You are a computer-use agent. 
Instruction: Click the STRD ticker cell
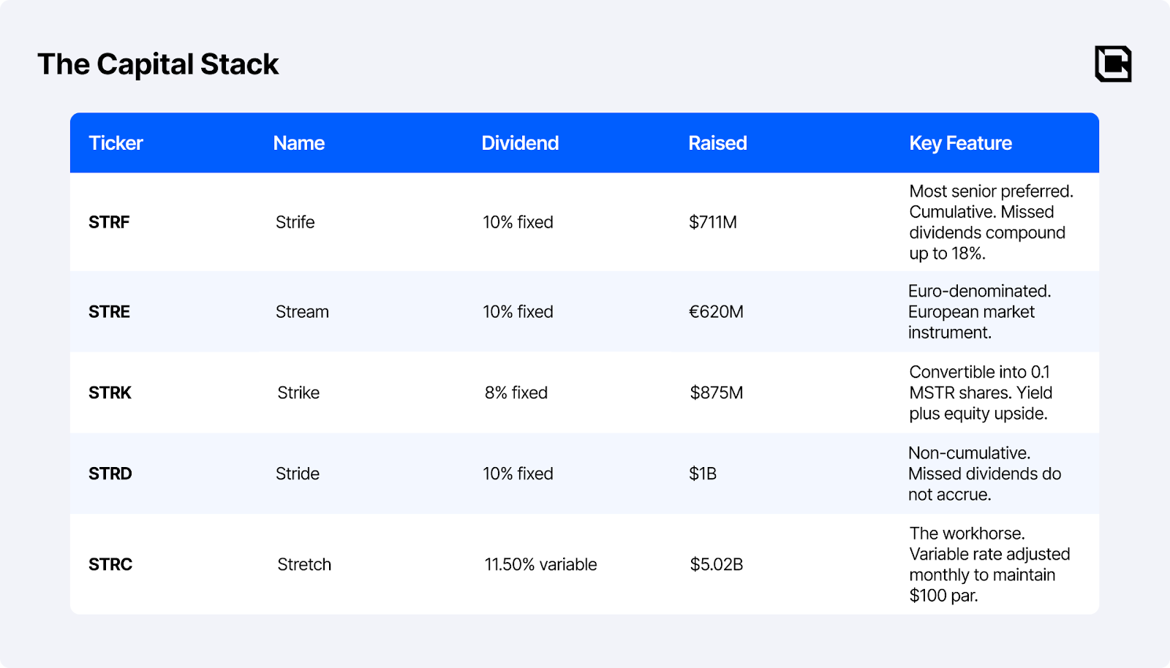coord(110,474)
